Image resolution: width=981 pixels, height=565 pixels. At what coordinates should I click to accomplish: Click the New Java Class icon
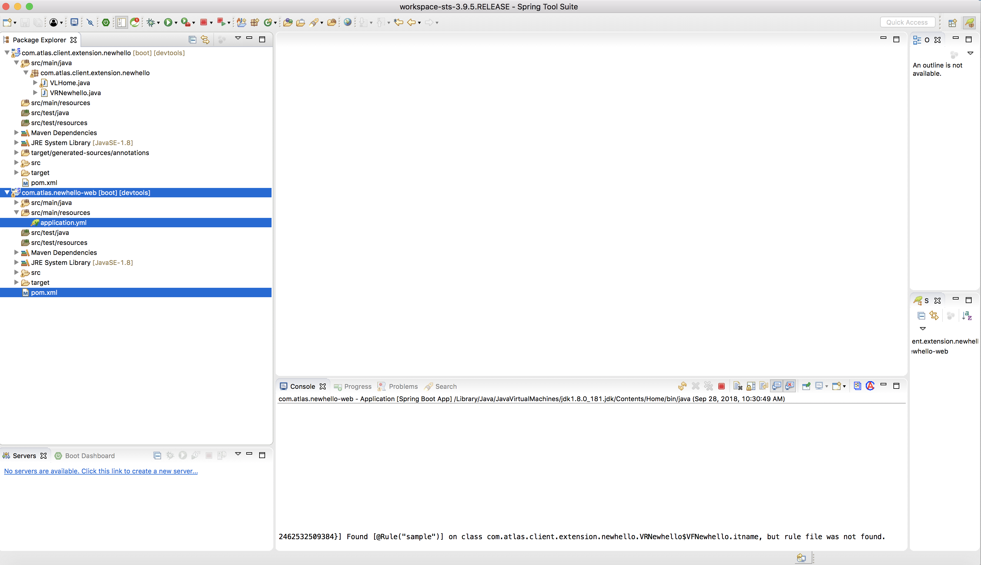coord(267,23)
